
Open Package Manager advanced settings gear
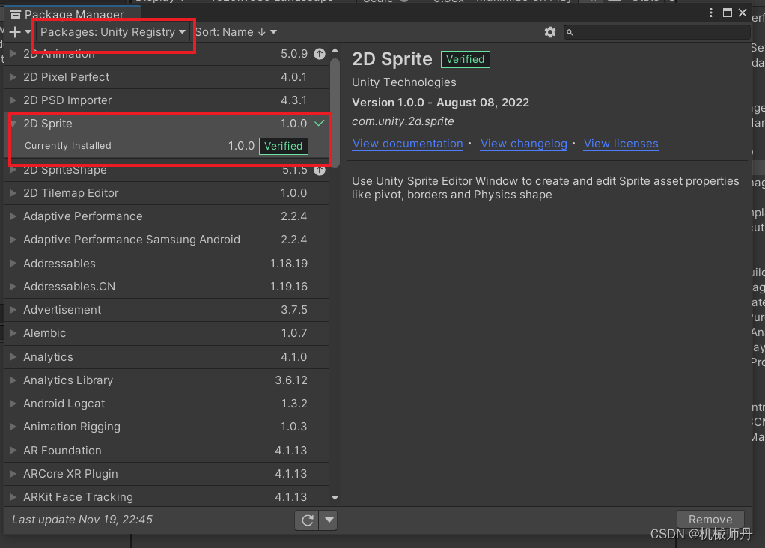550,32
